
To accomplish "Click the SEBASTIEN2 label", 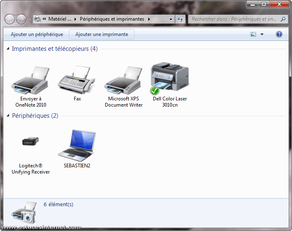I will (x=77, y=166).
